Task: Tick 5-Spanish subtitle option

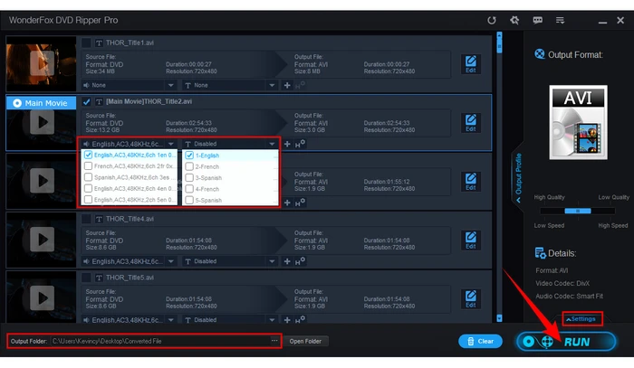Action: click(x=189, y=200)
